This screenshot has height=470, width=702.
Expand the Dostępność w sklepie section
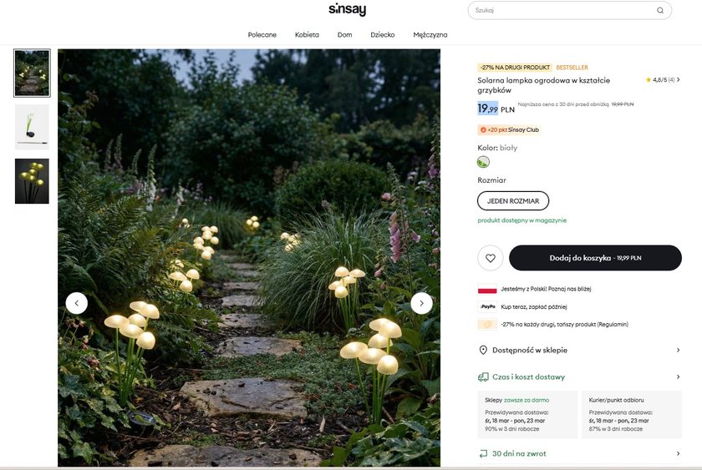[x=678, y=351]
